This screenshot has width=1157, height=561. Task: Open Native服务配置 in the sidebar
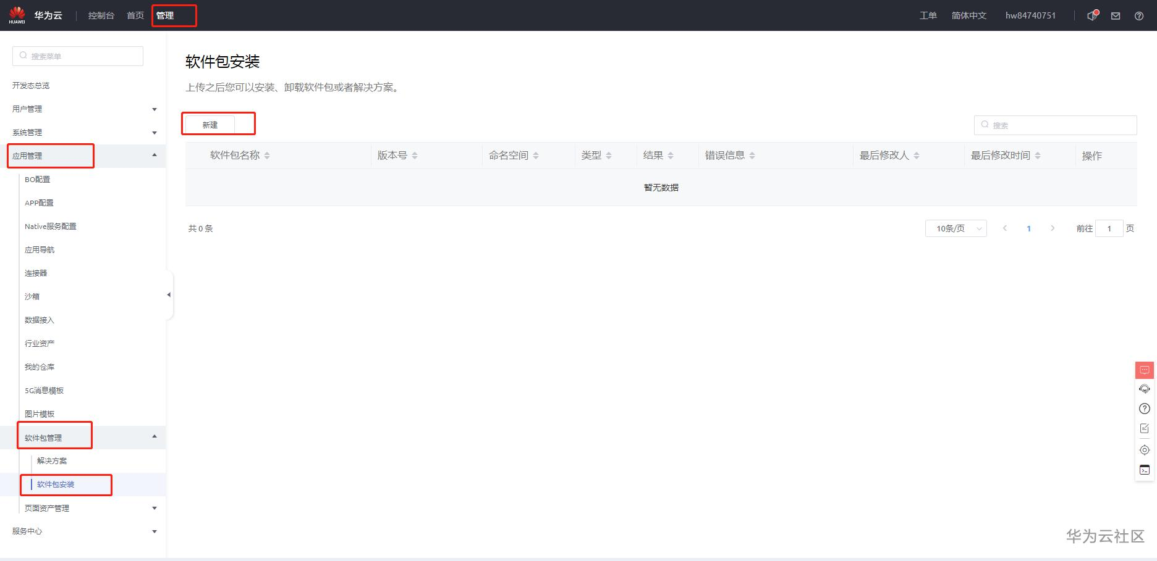[51, 226]
